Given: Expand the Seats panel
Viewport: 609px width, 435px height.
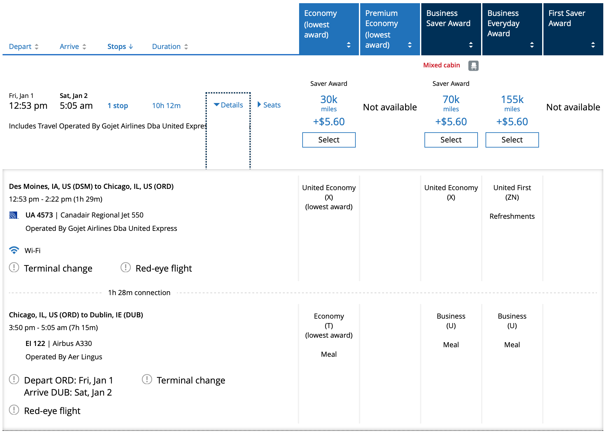Looking at the screenshot, I should (269, 105).
